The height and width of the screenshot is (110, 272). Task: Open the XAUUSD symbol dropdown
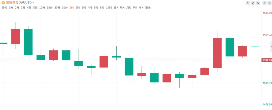(26, 3)
